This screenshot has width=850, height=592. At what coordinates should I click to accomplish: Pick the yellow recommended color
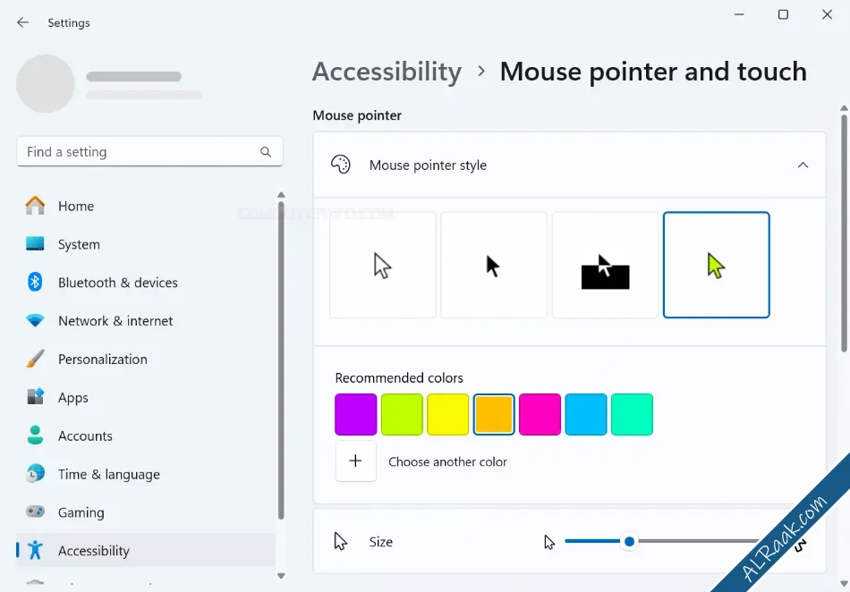tap(447, 414)
